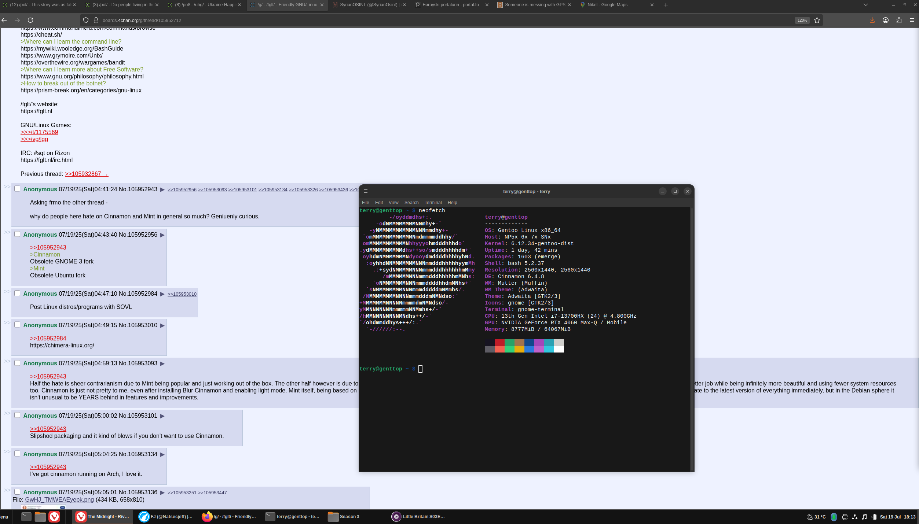The height and width of the screenshot is (524, 919).
Task: Tick checkbox for post No.105953101
Action: [x=17, y=415]
